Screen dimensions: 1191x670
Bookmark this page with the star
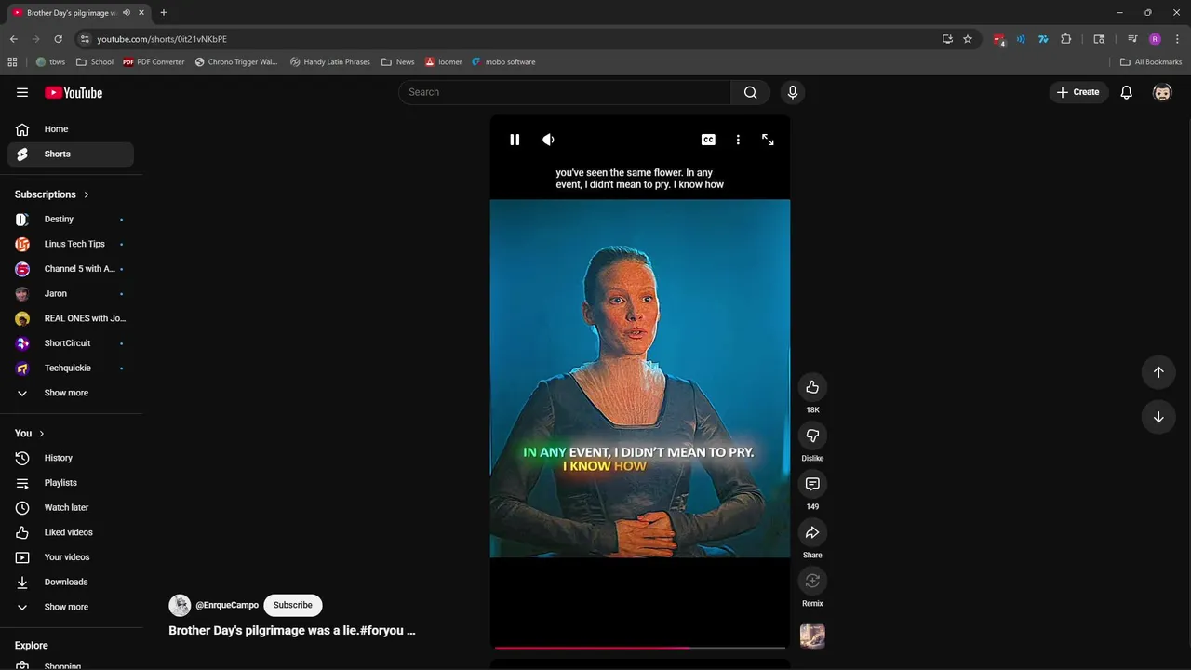click(x=968, y=39)
